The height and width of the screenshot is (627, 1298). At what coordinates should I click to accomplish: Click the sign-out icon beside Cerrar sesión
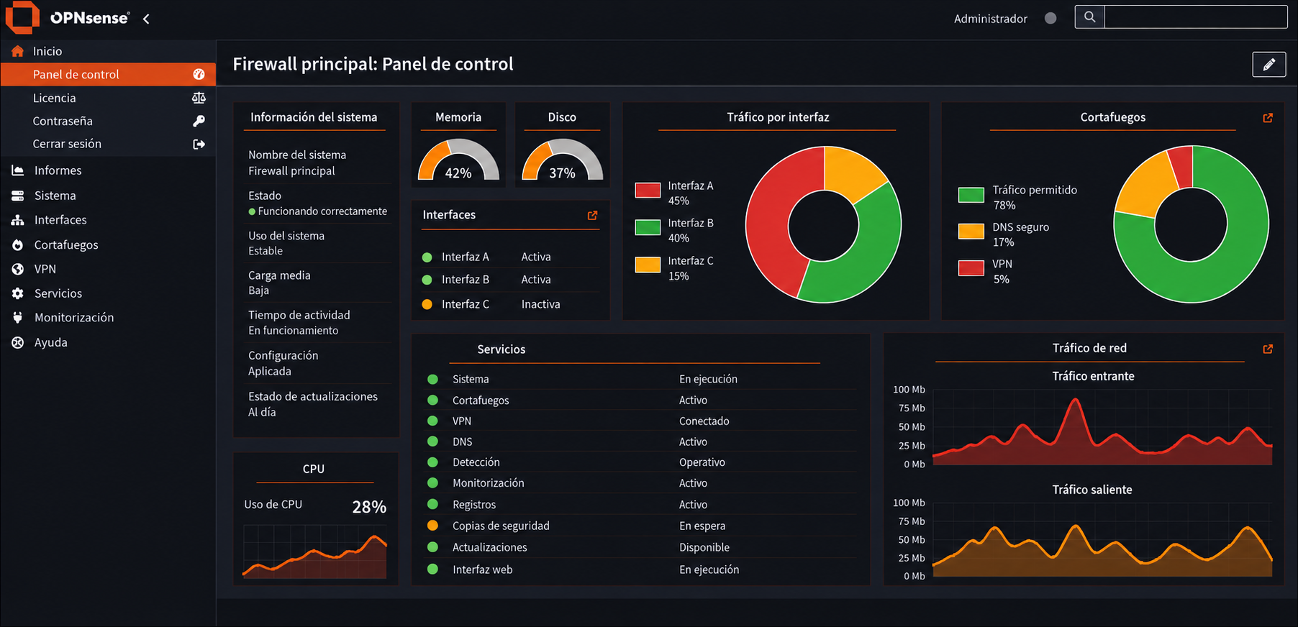199,144
